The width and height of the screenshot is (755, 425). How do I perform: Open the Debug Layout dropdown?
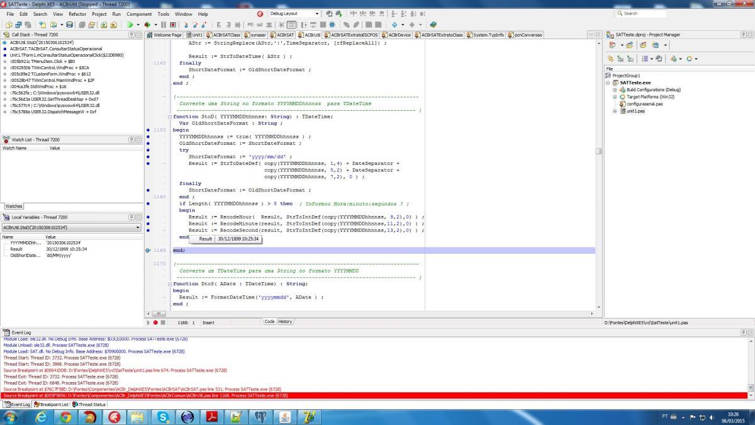click(317, 14)
